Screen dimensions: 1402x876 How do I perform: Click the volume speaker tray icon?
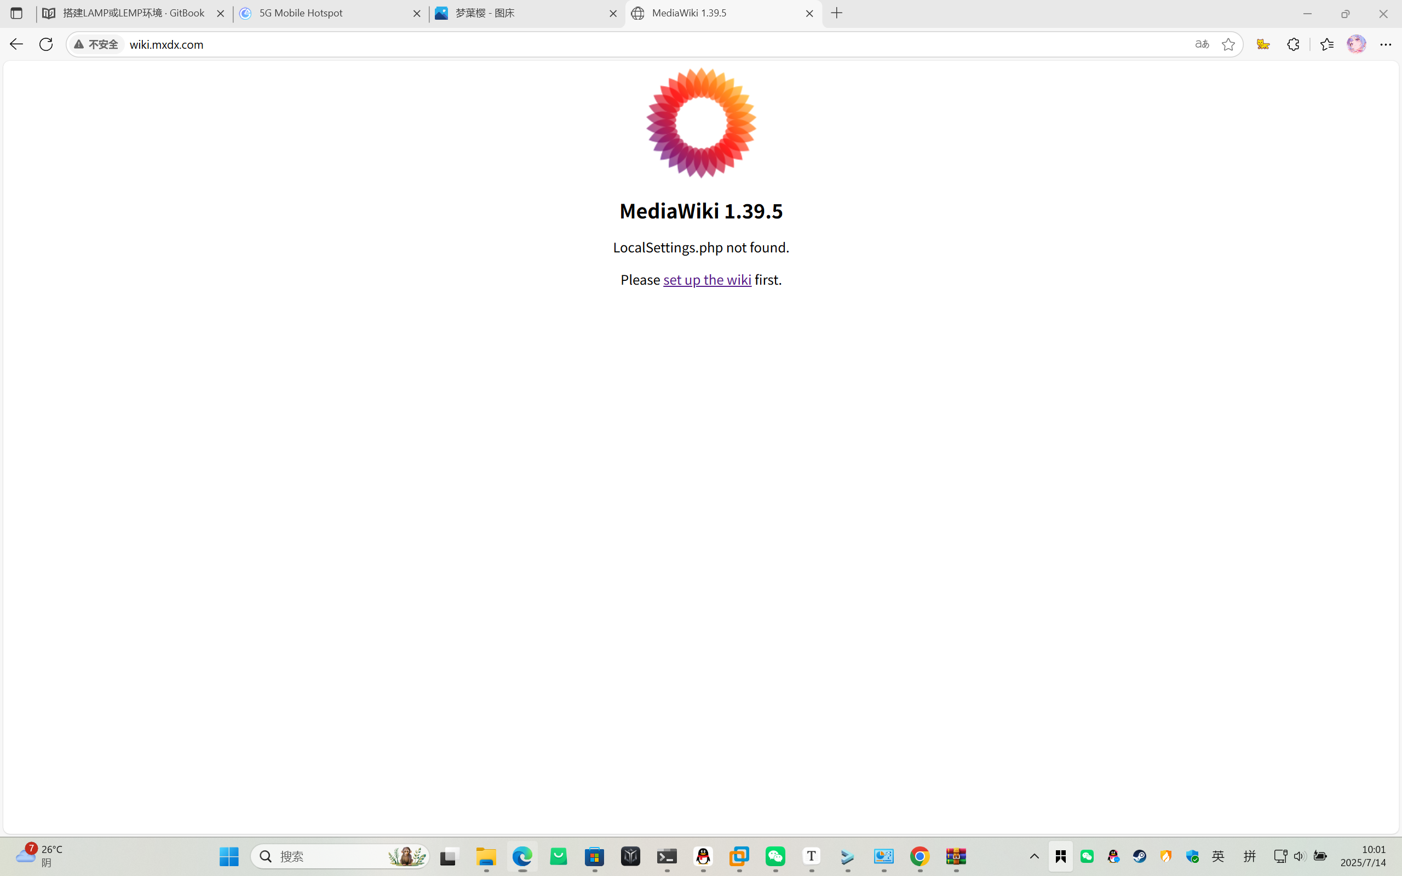[1300, 856]
